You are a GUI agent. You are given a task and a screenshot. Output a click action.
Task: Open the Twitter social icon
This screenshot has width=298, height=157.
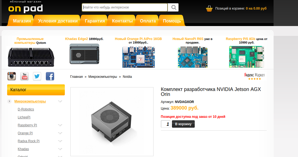[x=37, y=76]
